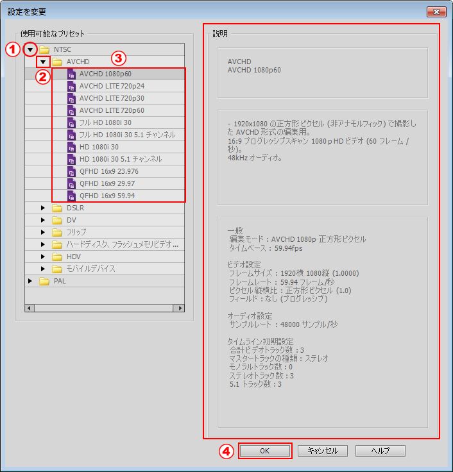Select the DSLR folder label
The image size is (453, 472).
pos(75,208)
